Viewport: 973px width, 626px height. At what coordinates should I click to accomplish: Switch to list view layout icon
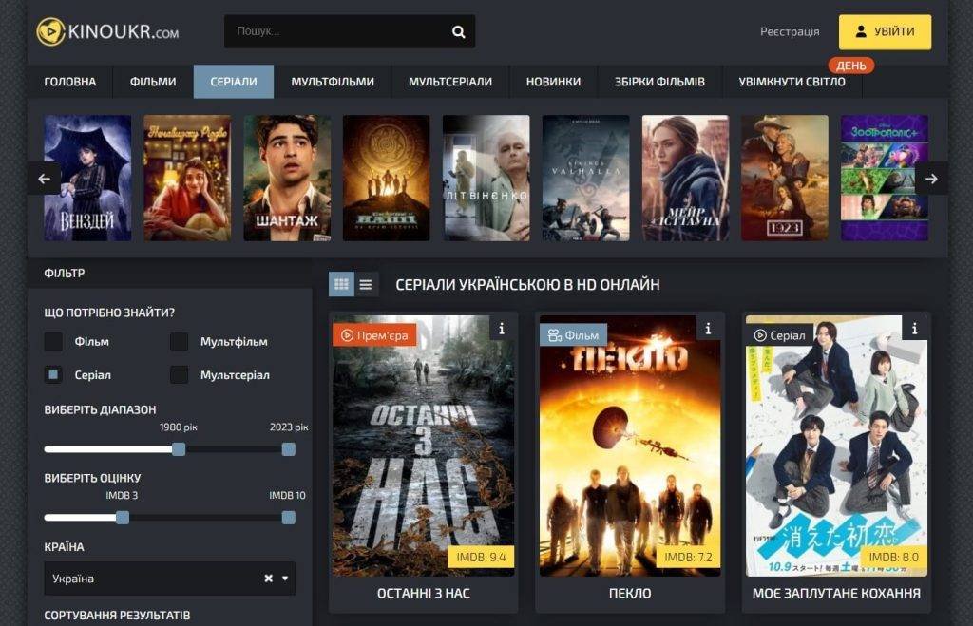[x=366, y=284]
